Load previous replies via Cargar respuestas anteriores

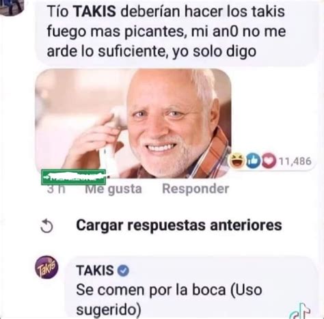click(179, 225)
